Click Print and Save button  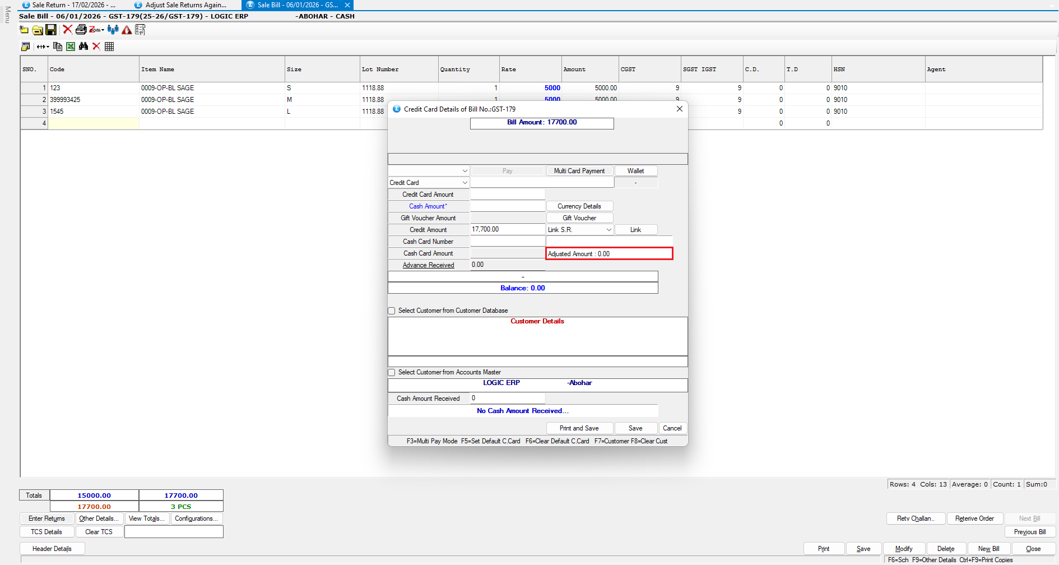click(x=579, y=428)
